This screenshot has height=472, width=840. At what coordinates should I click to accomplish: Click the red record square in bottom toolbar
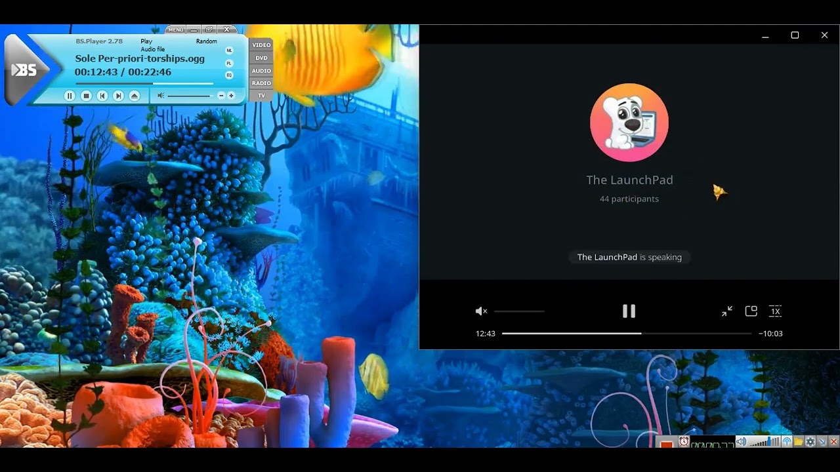667,444
